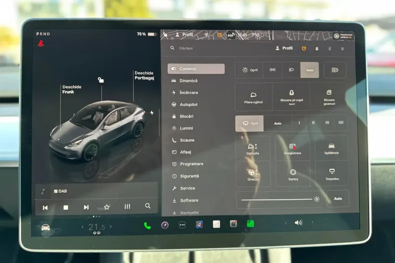Viewport: 395px width, 263px height.
Task: Select wiper speed III
Action: 327,123
